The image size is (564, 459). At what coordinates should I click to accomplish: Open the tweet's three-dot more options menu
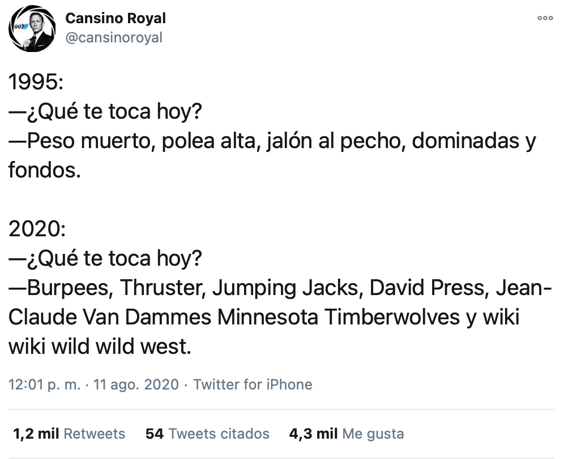click(545, 18)
